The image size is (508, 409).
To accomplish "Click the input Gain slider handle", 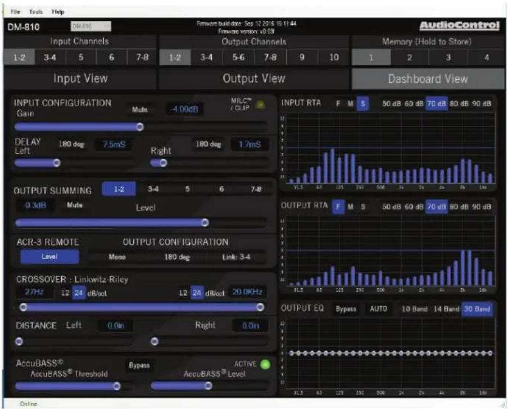I will pyautogui.click(x=140, y=126).
